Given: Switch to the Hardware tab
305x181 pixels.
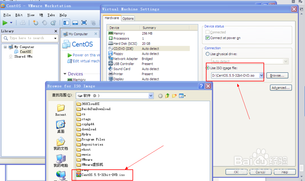Looking at the screenshot, I should coord(112,18).
